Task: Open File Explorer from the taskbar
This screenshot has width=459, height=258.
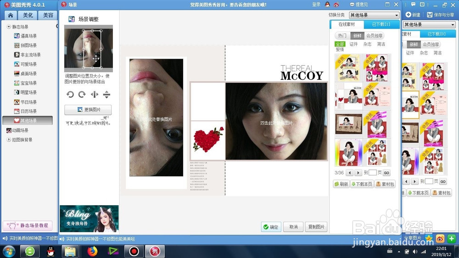Action: (x=70, y=251)
